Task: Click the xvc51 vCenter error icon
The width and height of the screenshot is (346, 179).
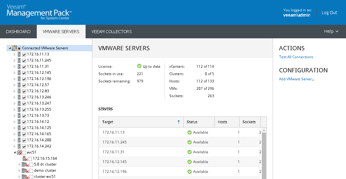Action: [x=19, y=152]
